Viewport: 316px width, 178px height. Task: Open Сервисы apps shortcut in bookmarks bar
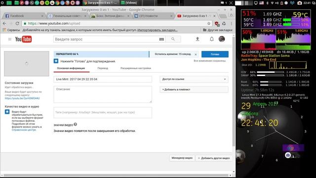(x=11, y=30)
